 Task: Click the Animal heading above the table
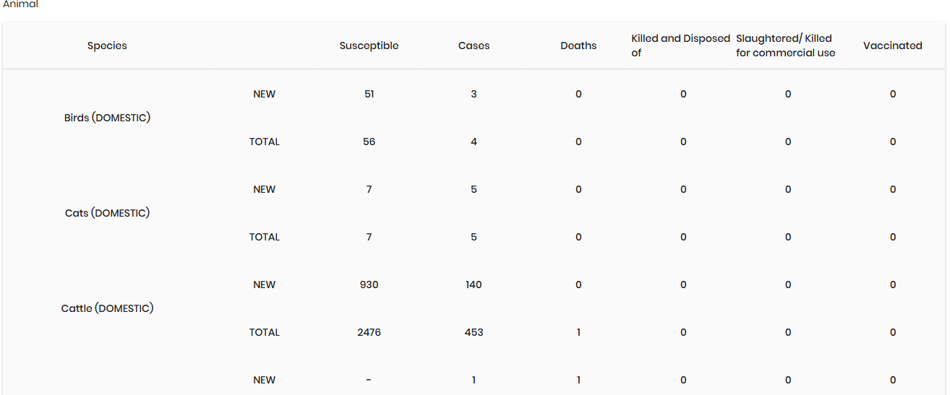click(x=20, y=4)
